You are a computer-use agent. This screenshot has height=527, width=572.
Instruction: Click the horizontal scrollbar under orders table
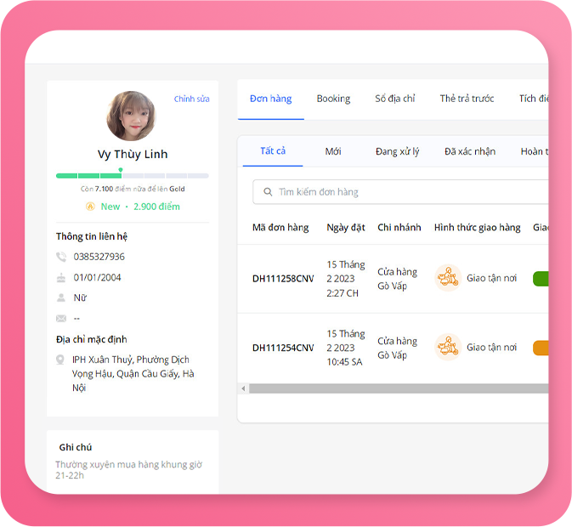pos(399,388)
